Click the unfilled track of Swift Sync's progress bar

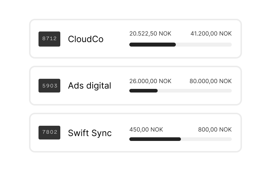[206, 139]
